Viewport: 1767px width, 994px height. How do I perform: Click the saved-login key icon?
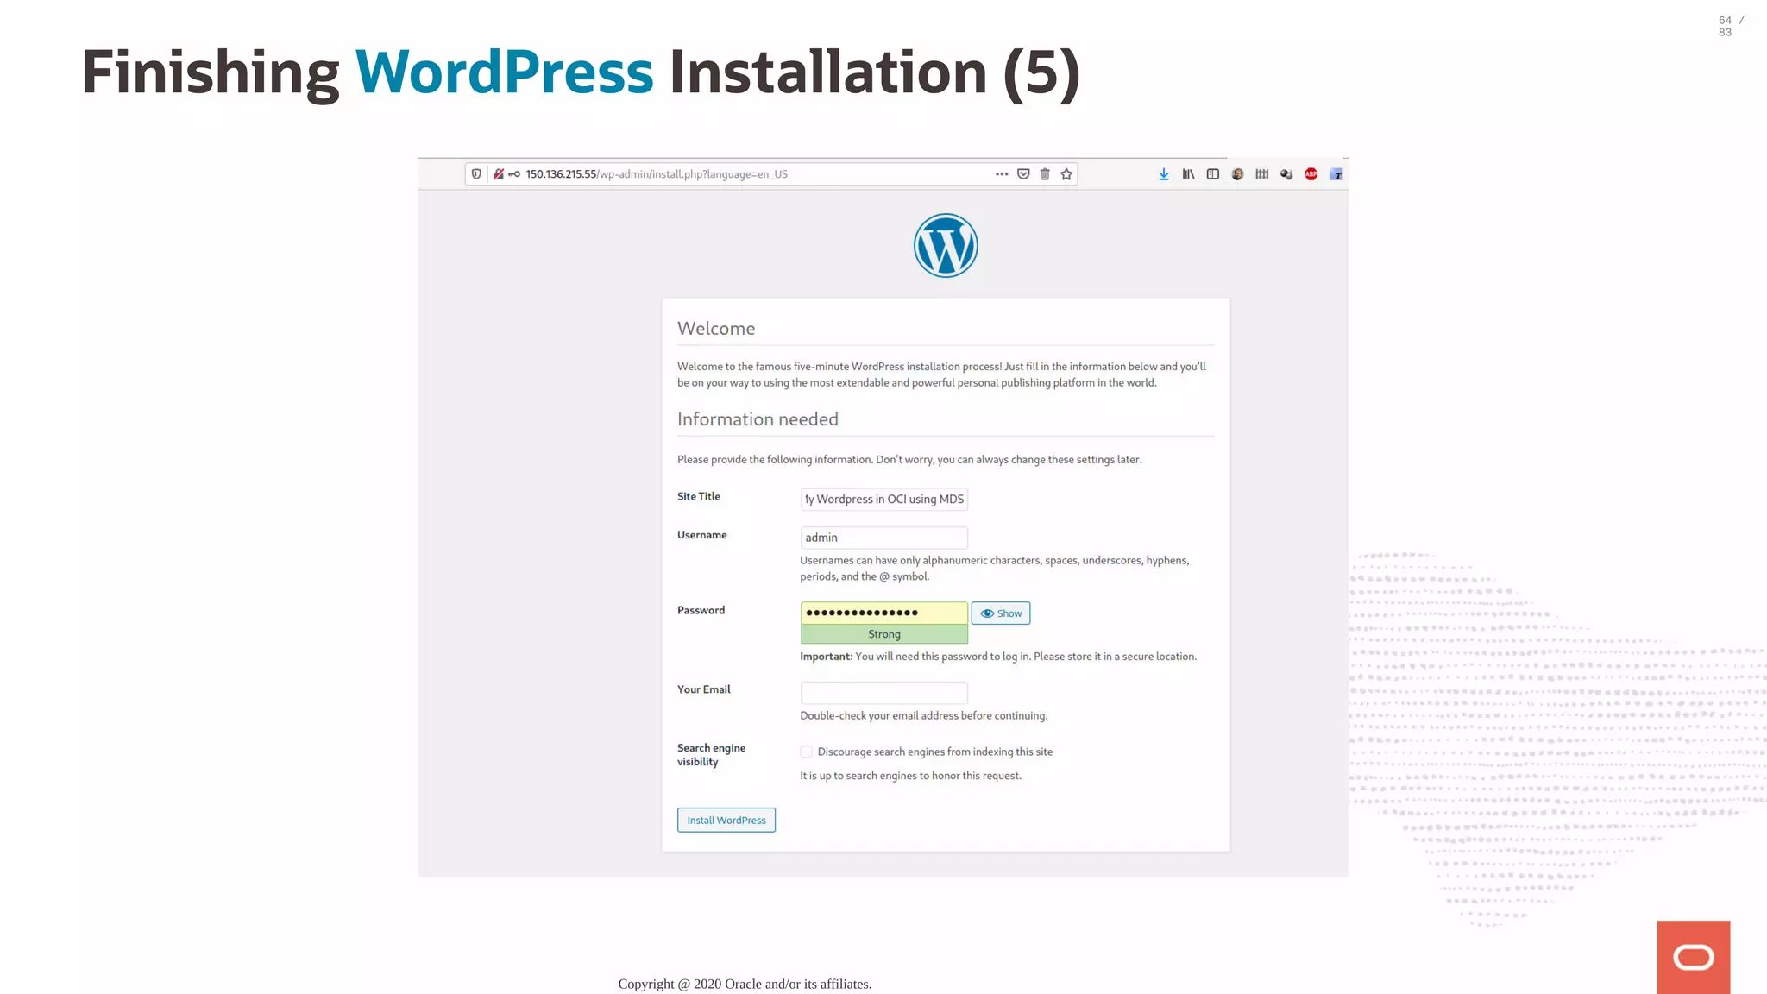(514, 174)
